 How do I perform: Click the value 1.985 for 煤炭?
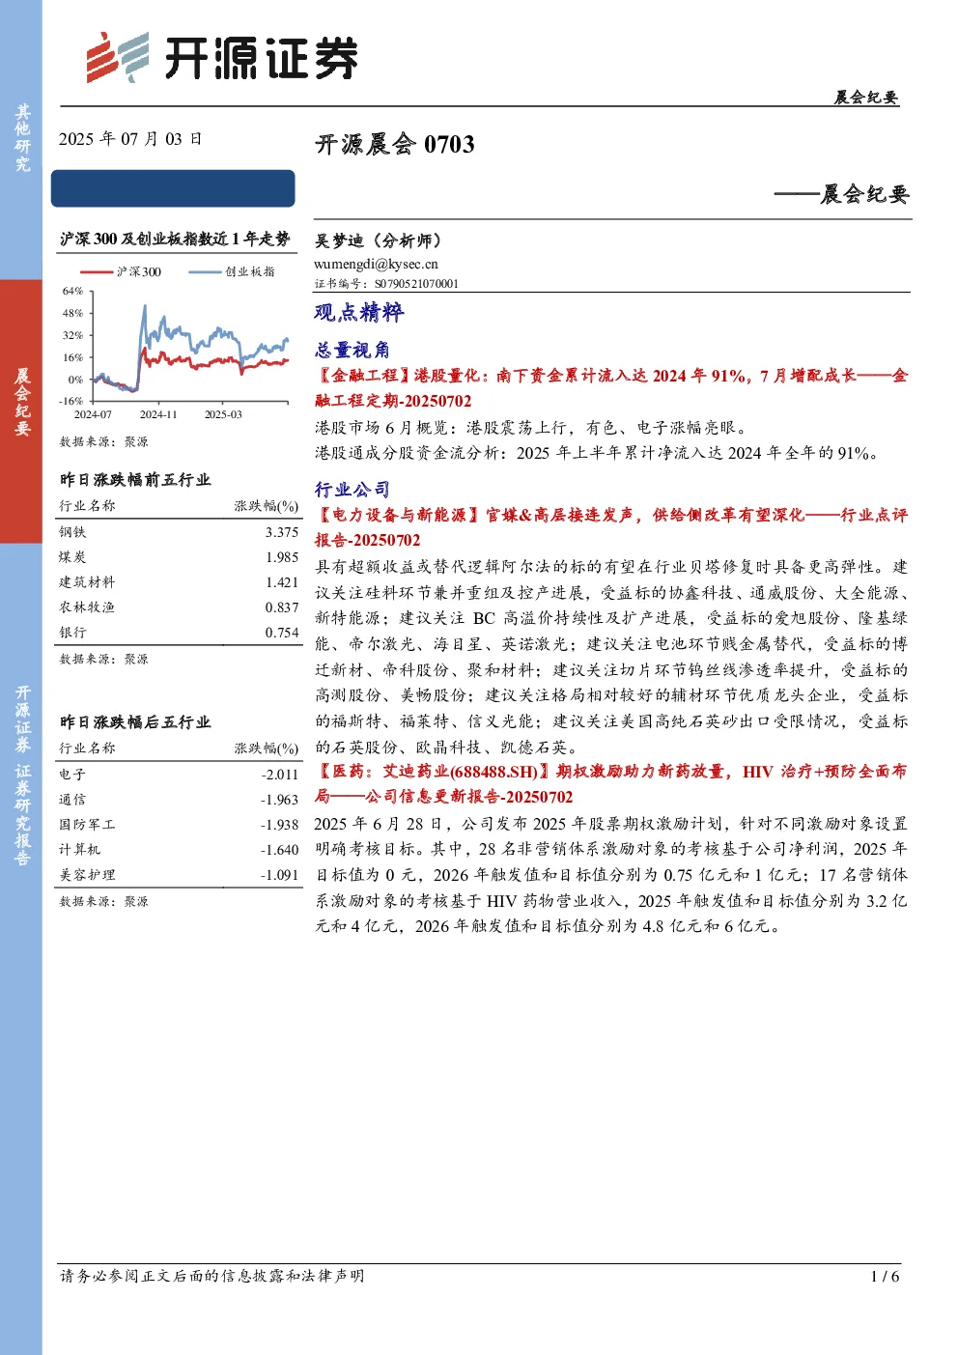[x=282, y=557]
